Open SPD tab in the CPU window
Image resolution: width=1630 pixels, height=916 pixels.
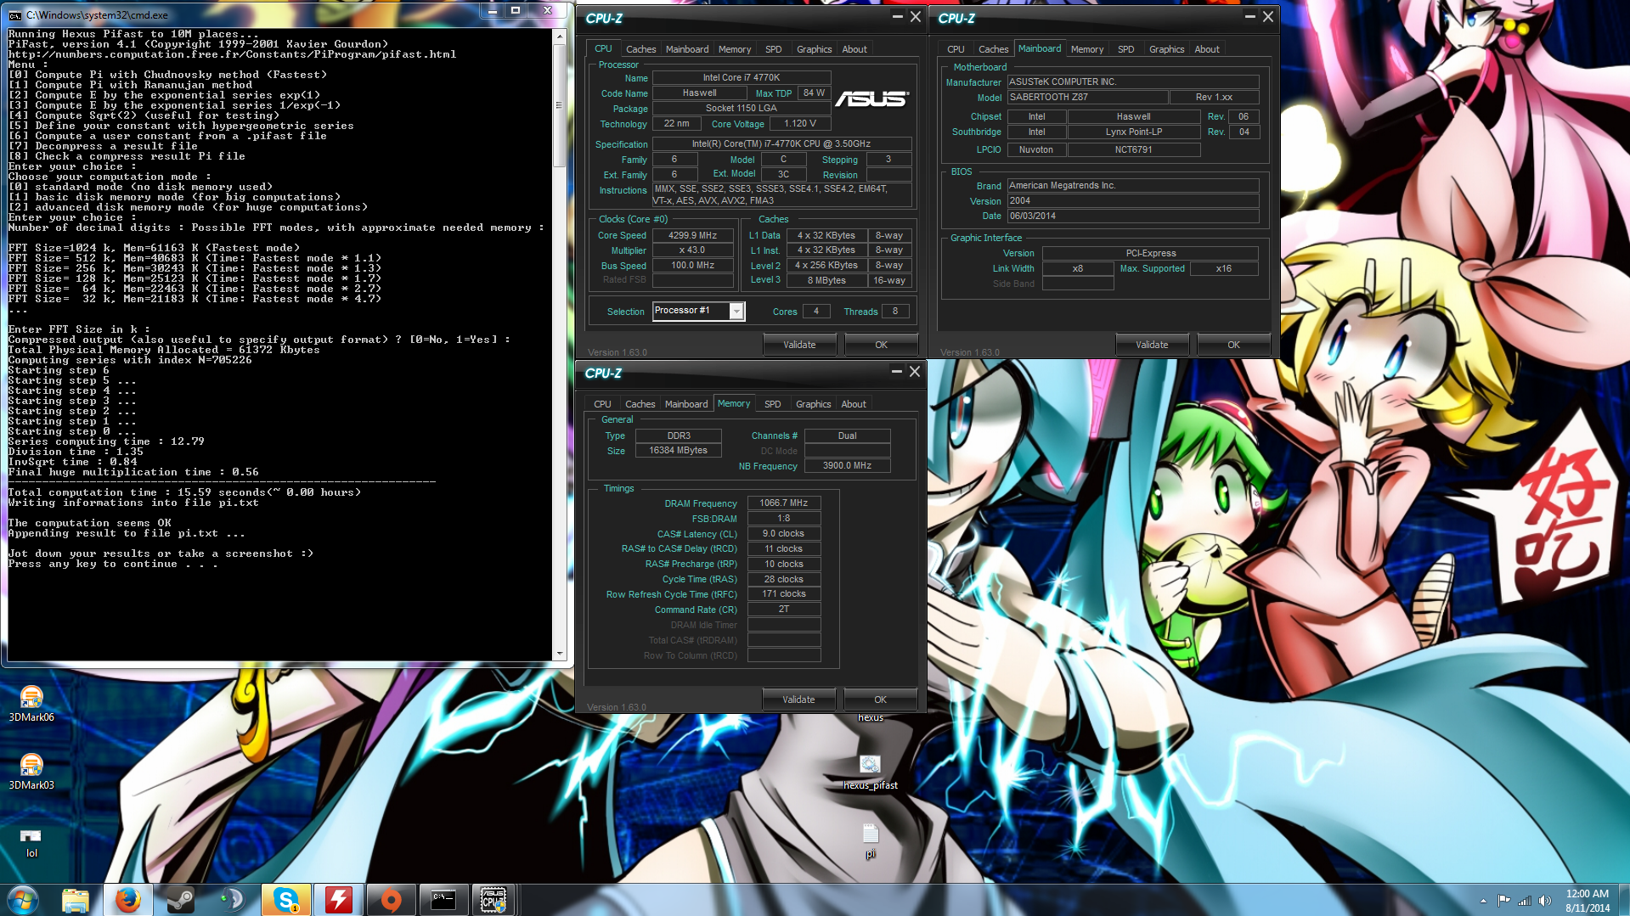773,49
